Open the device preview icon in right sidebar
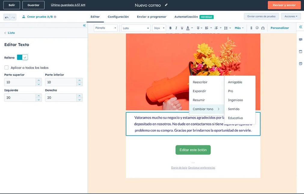 tap(300, 51)
